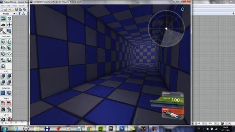The image size is (235, 132).
Task: Open the recent levels dropdown arrow
Action: pos(9,10)
